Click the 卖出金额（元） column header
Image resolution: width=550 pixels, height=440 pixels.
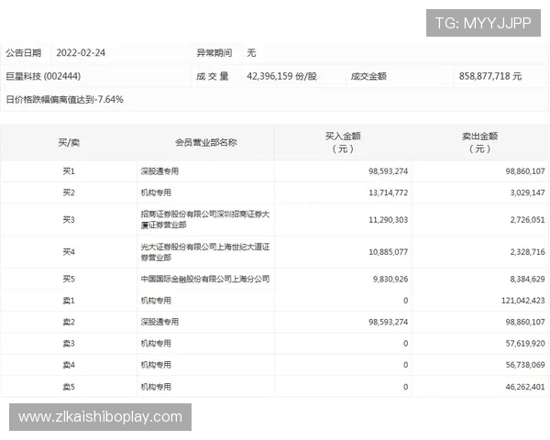click(x=479, y=142)
